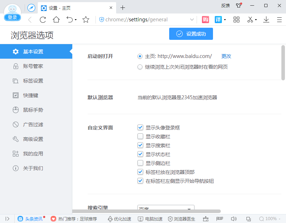Click the shirt skin icon
This screenshot has height=223, width=286.
point(239,5)
